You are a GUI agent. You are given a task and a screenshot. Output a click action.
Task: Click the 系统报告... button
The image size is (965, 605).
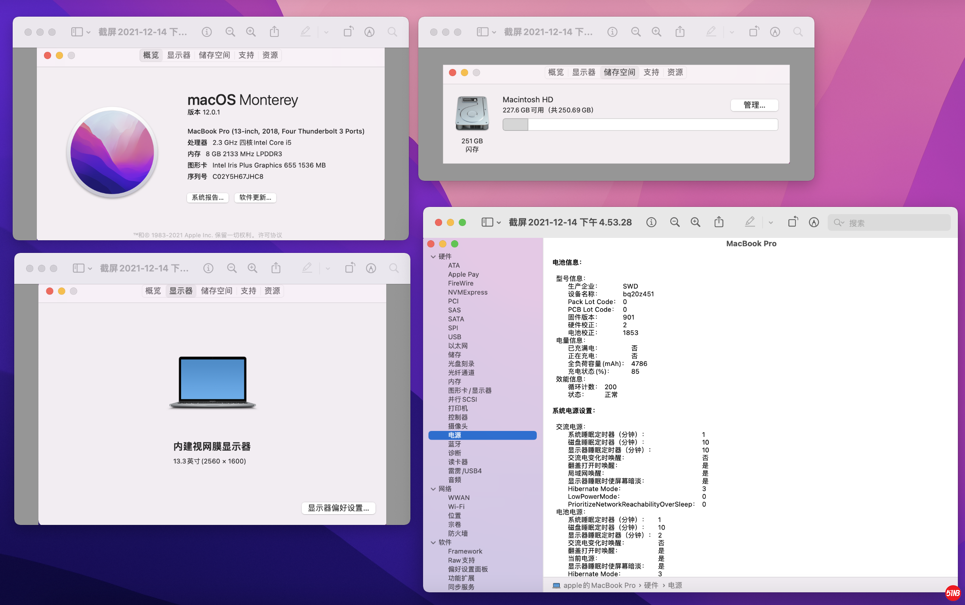point(208,198)
